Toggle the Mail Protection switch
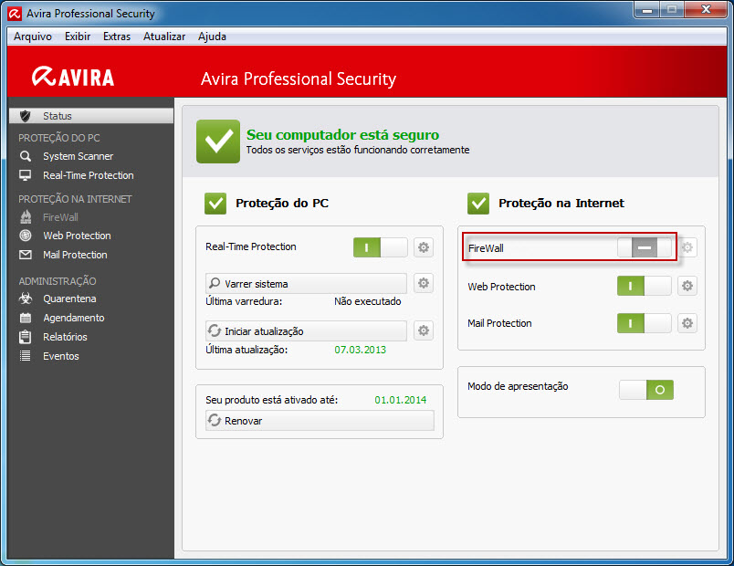Screen dimensions: 734x566 (645, 323)
